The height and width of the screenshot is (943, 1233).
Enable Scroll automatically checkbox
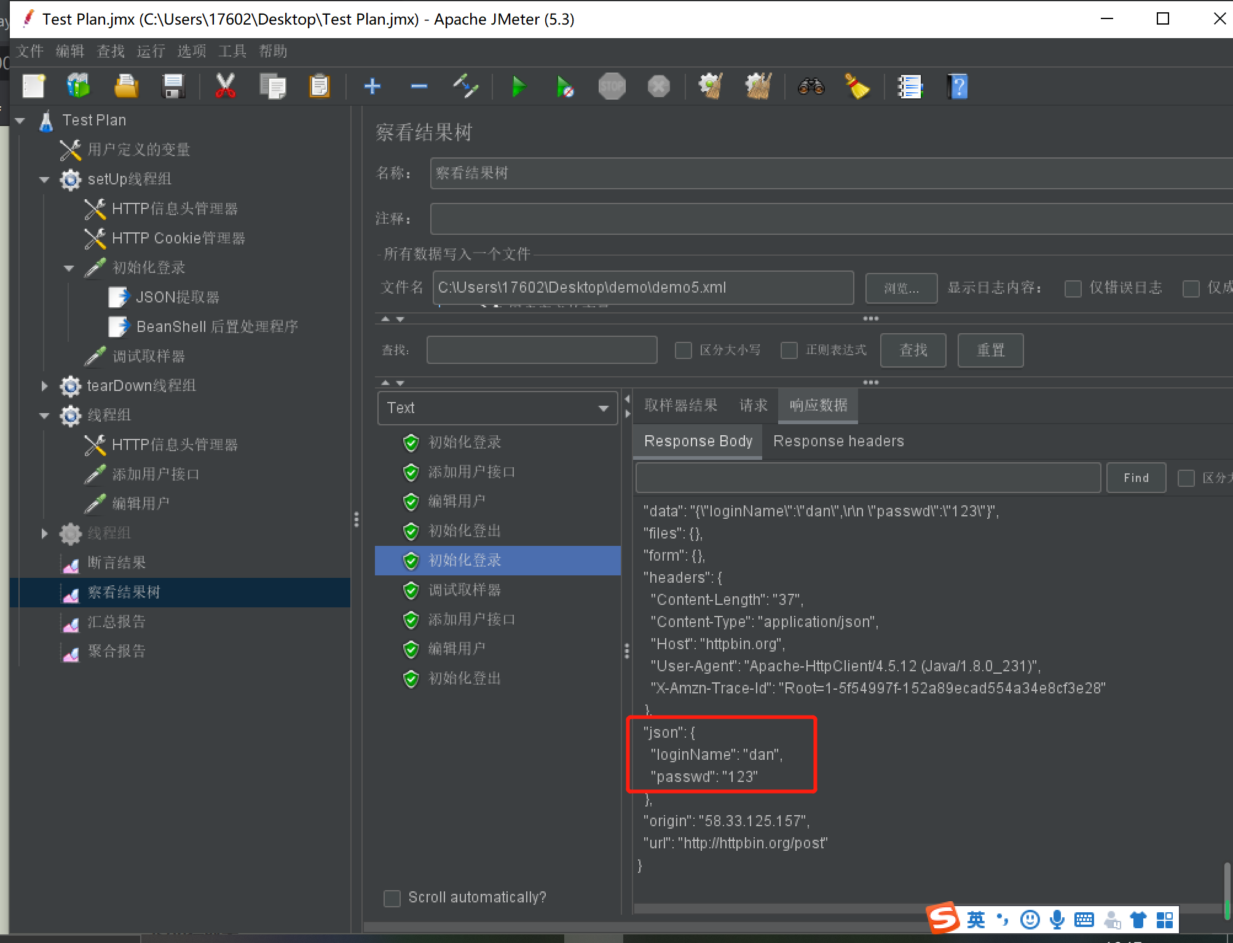pos(392,898)
